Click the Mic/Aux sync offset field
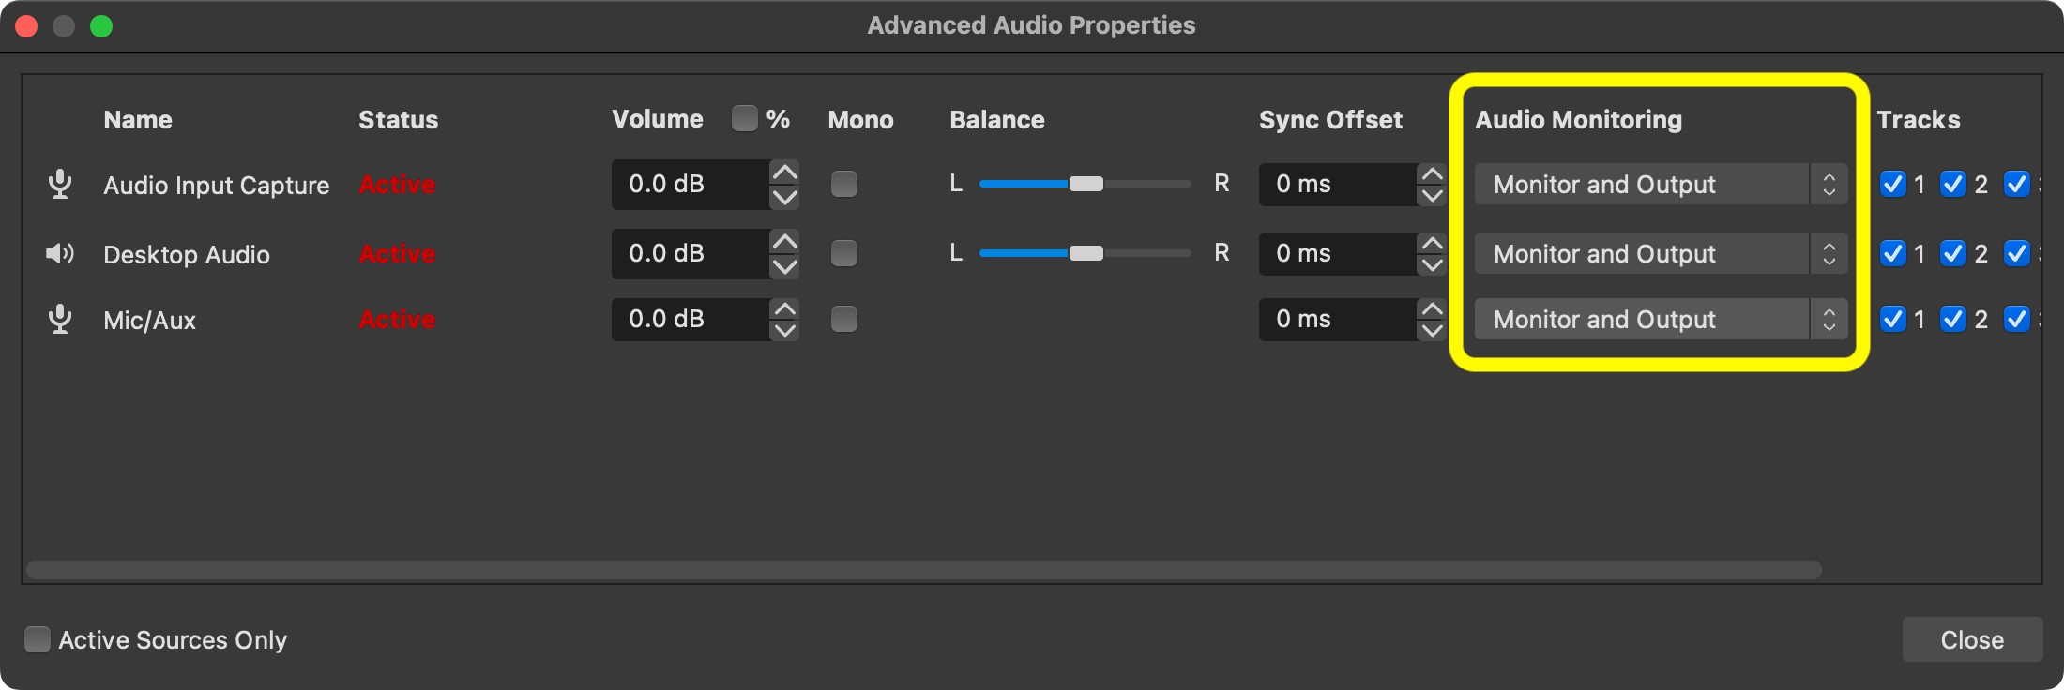Viewport: 2064px width, 690px height. tap(1338, 319)
